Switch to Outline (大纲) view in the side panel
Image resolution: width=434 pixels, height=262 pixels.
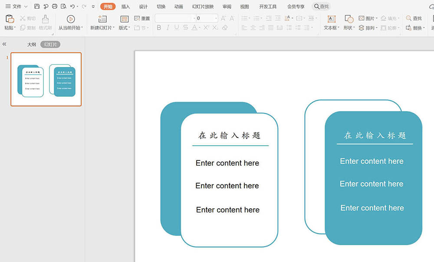click(32, 44)
